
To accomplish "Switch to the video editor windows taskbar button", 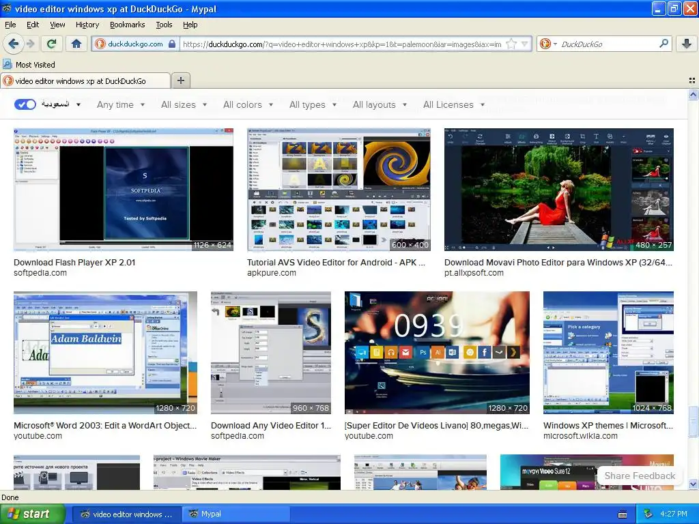I will coord(126,514).
